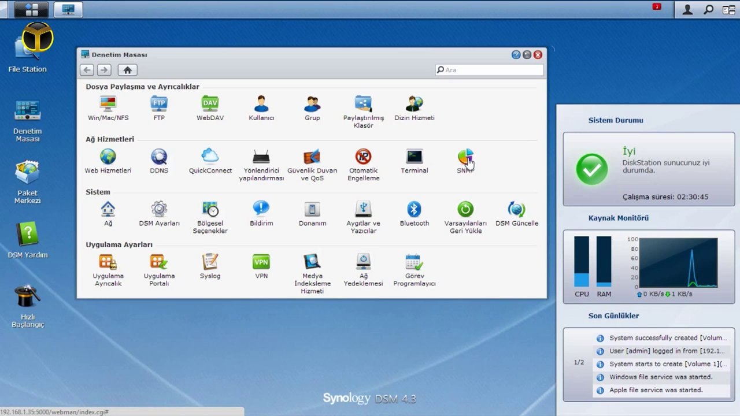Viewport: 740px width, 416px height.
Task: Open the DSM Yardım help shortcut
Action: point(28,240)
